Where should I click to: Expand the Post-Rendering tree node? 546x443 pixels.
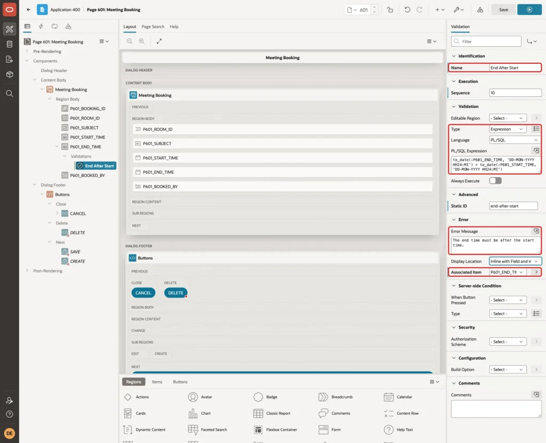pyautogui.click(x=27, y=270)
